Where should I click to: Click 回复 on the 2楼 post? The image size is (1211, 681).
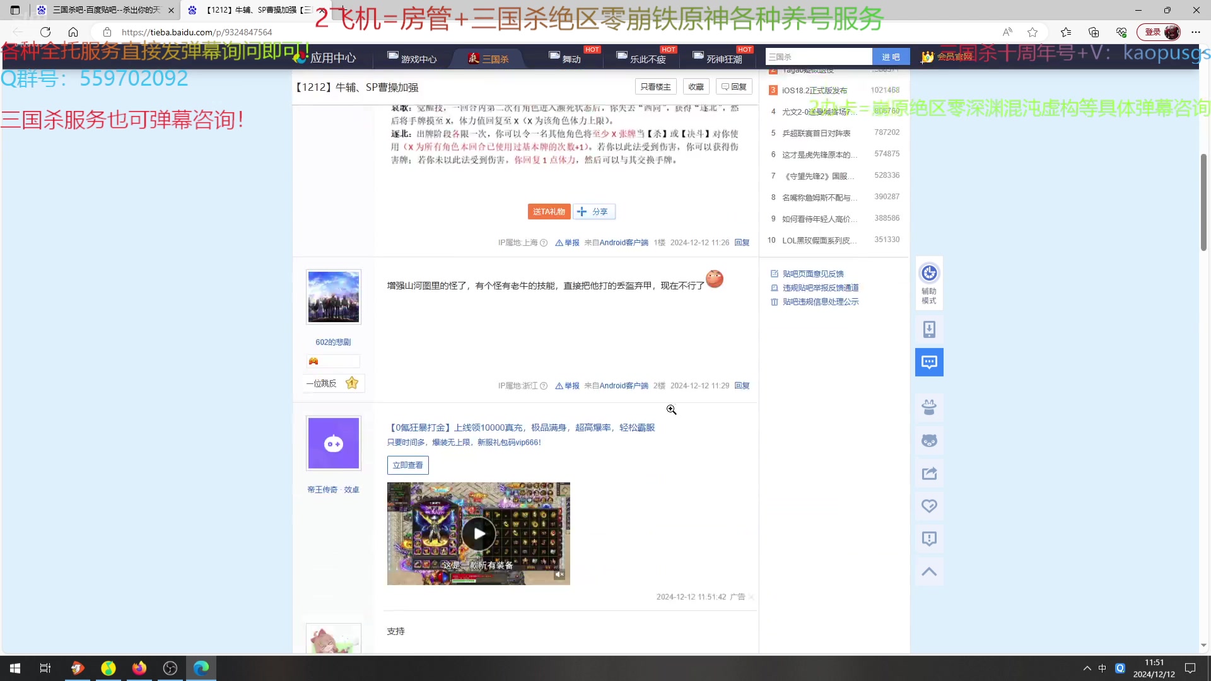tap(742, 386)
